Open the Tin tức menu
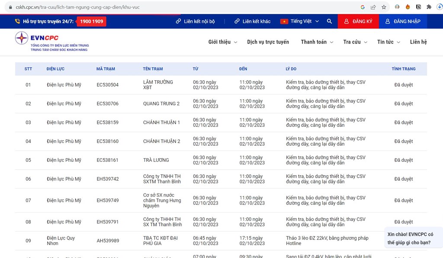Image resolution: width=443 pixels, height=258 pixels. (x=388, y=42)
